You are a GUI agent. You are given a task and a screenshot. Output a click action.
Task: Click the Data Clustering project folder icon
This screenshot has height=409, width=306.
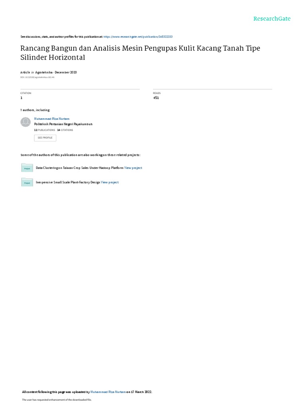[27, 168]
